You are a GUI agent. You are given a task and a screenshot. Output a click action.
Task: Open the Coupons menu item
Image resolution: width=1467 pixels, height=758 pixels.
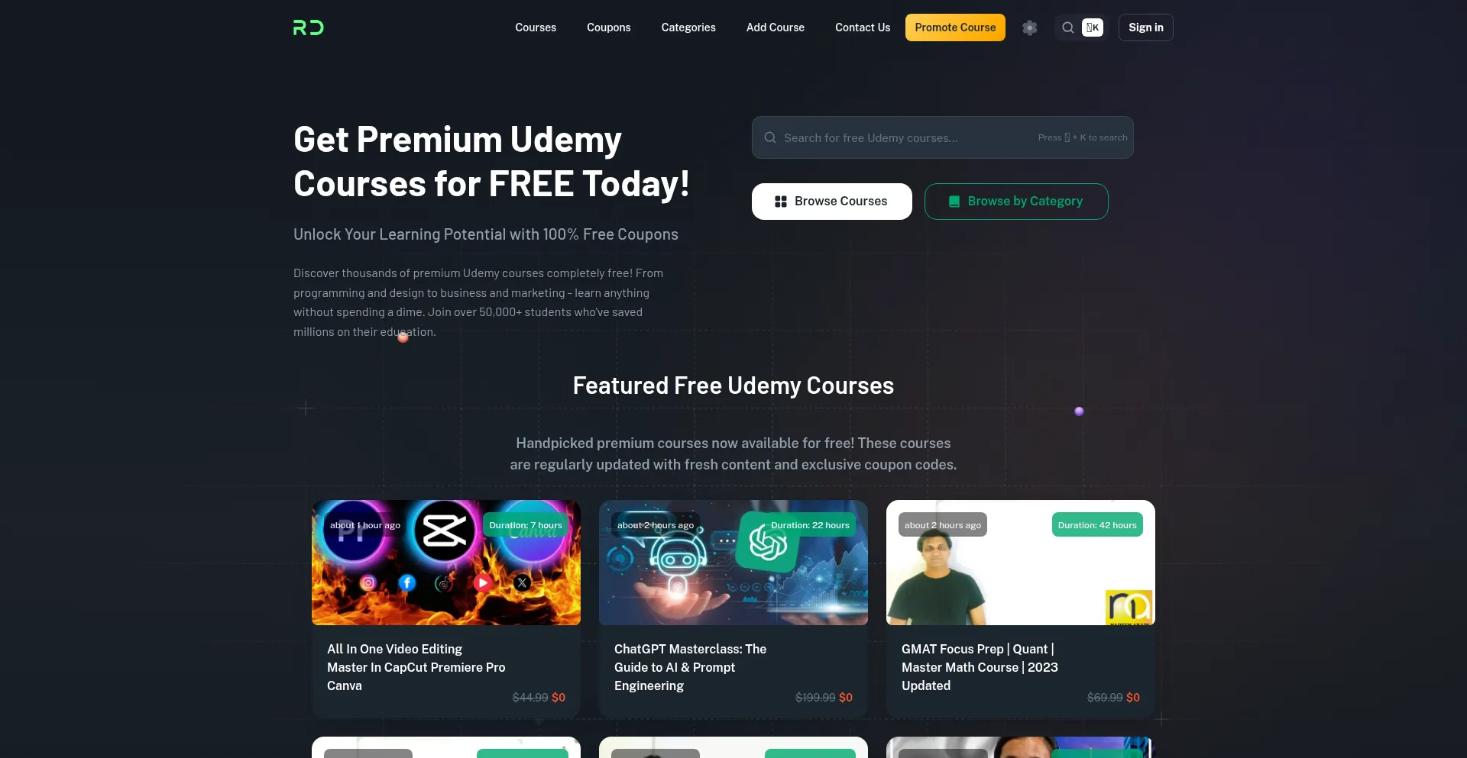tap(609, 27)
